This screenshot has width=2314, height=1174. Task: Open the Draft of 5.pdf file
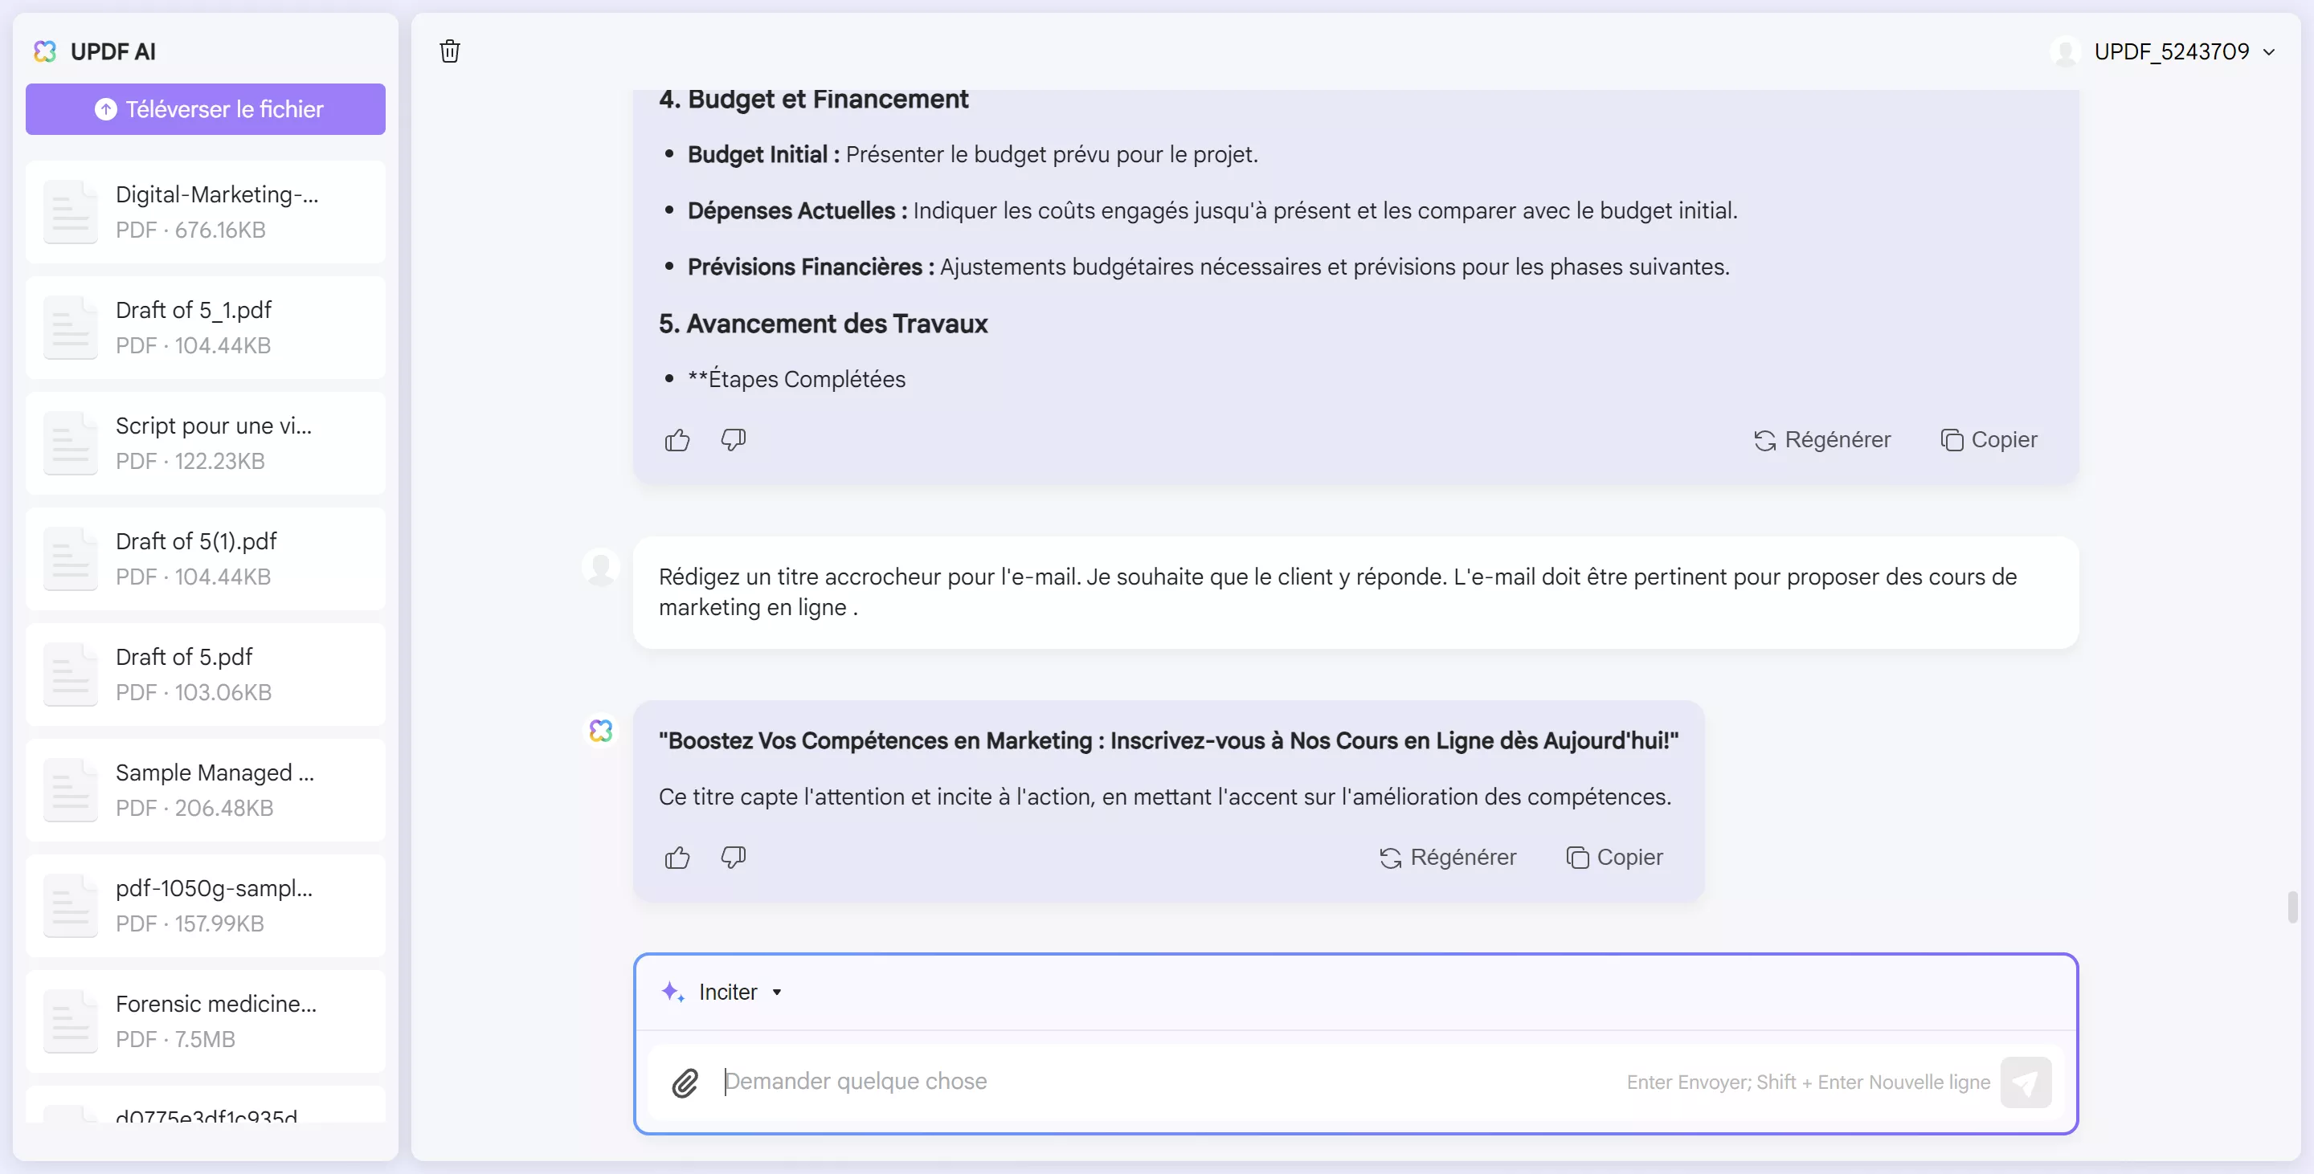click(205, 674)
